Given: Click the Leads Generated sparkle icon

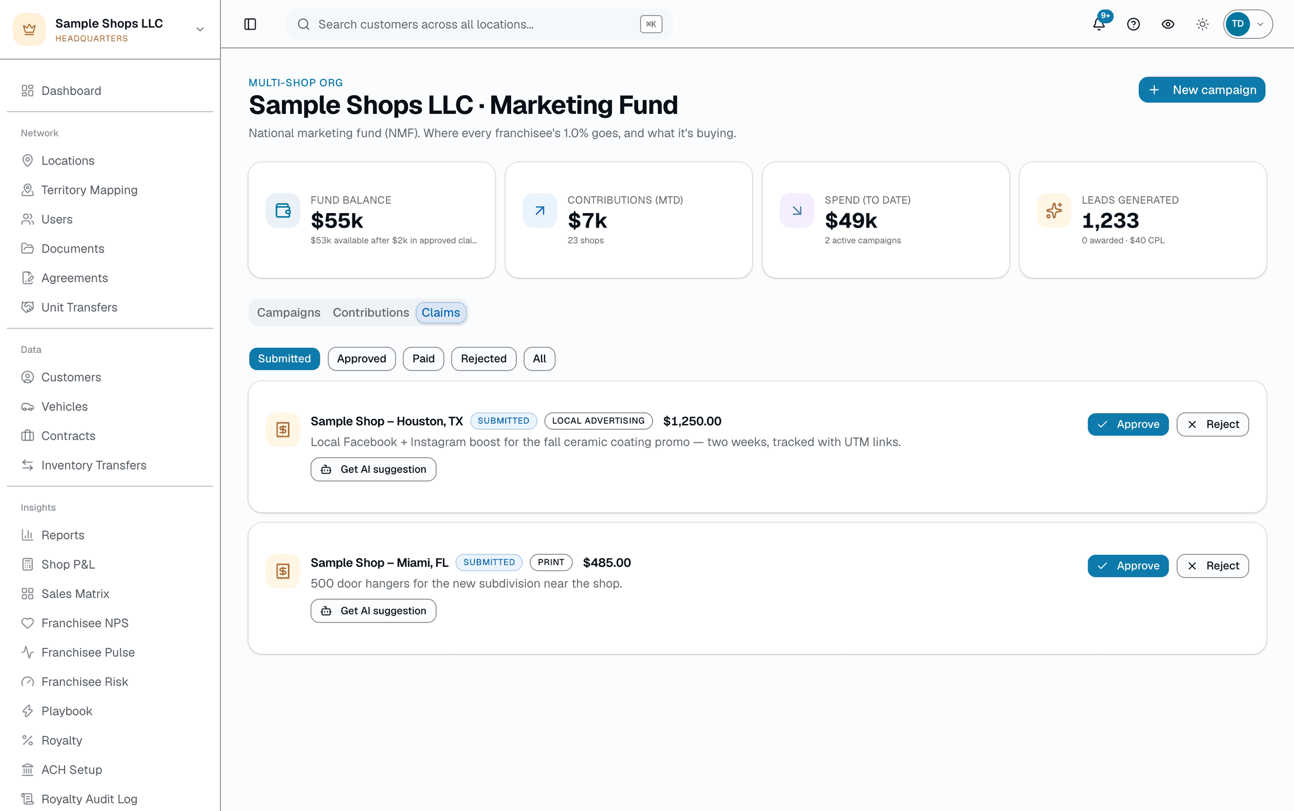Looking at the screenshot, I should click(1054, 210).
